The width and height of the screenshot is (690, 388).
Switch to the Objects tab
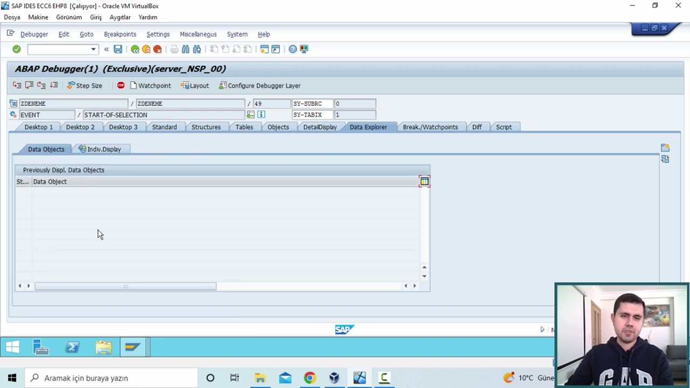[x=278, y=127]
